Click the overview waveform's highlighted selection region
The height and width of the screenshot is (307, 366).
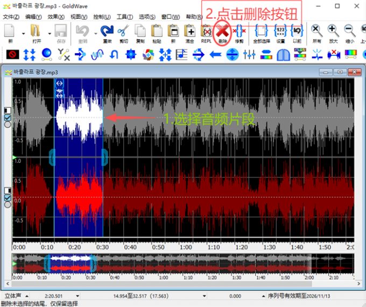click(70, 263)
